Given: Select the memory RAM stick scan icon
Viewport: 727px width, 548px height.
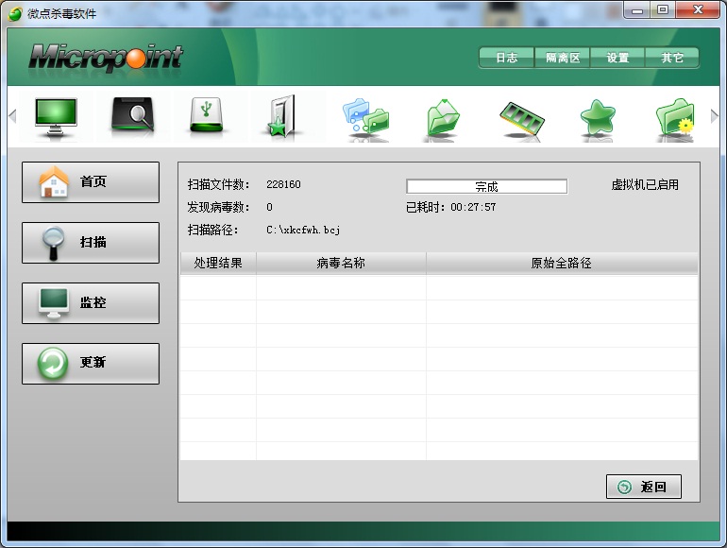Looking at the screenshot, I should click(522, 119).
